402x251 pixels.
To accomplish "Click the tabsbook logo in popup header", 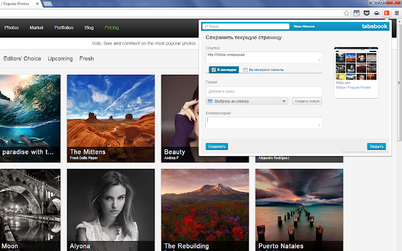I will coord(374,26).
